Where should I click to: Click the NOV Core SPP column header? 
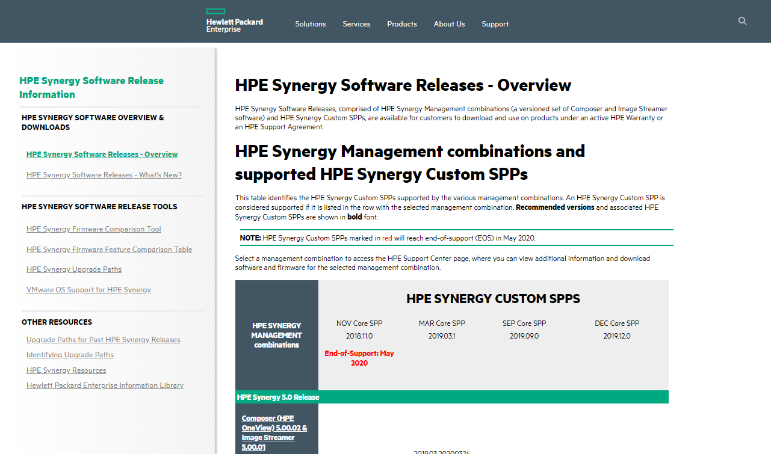click(x=359, y=324)
